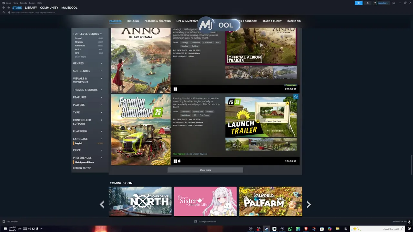The width and height of the screenshot is (413, 232).
Task: Click the City Builder tag on Anno
Action: tap(207, 43)
